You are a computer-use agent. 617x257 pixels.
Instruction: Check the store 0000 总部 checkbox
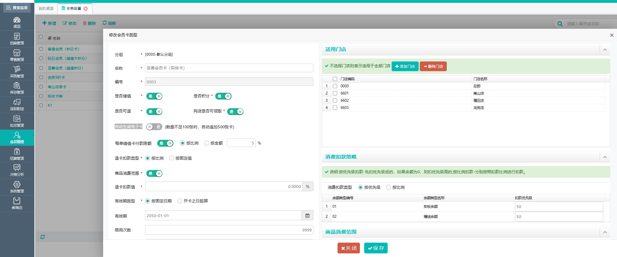pos(335,86)
